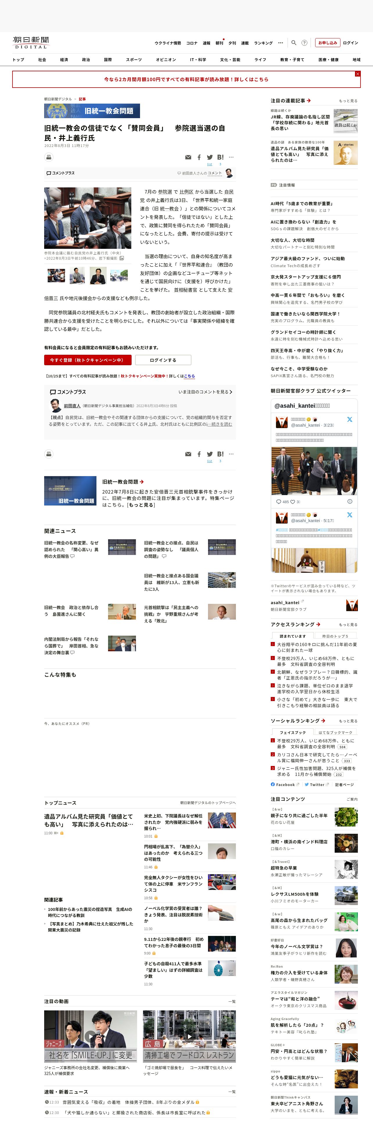Click the photo enlarge icon beside the caption
The image size is (373, 1121).
coord(122,258)
